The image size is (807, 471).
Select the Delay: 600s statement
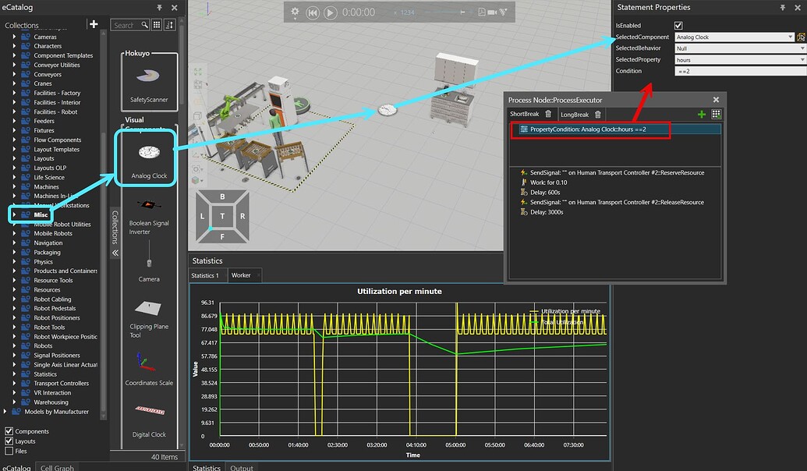coord(546,192)
